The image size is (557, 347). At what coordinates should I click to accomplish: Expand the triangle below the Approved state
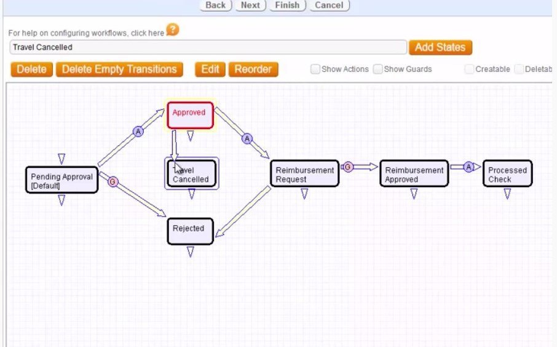click(x=191, y=137)
